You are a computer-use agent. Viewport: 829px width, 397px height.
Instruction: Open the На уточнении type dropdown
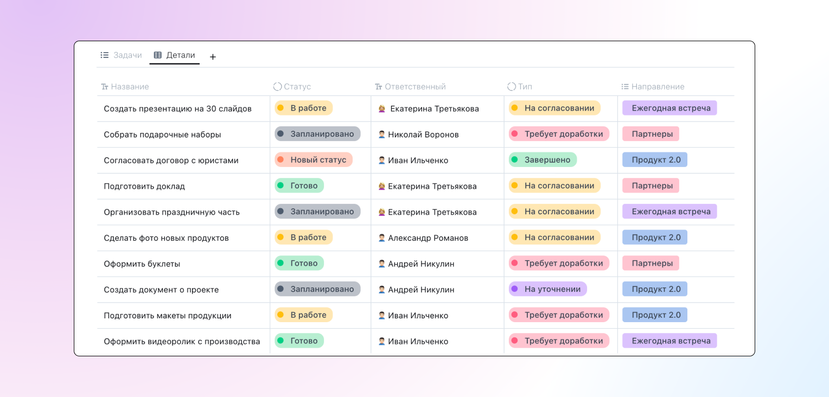tap(547, 289)
